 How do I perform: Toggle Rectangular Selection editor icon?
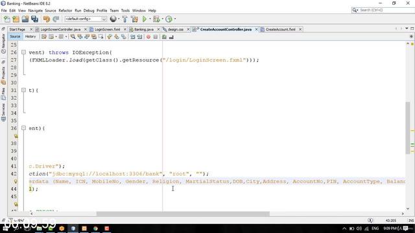(101, 37)
